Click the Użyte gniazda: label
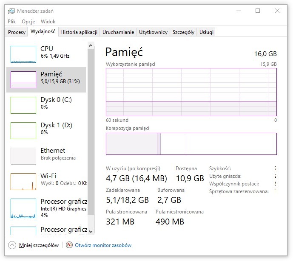Image resolution: width=293 pixels, height=261 pixels. pos(225,176)
